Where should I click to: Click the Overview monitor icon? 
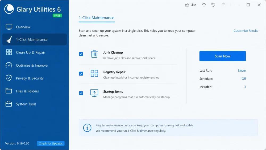[x=9, y=27]
